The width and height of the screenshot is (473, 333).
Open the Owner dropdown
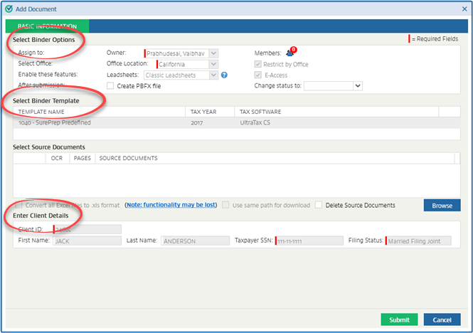click(x=213, y=53)
